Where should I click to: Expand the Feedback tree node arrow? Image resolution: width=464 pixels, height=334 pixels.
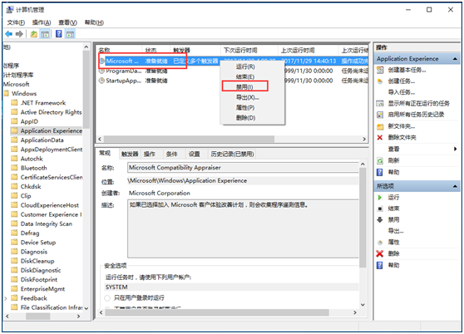click(x=5, y=298)
